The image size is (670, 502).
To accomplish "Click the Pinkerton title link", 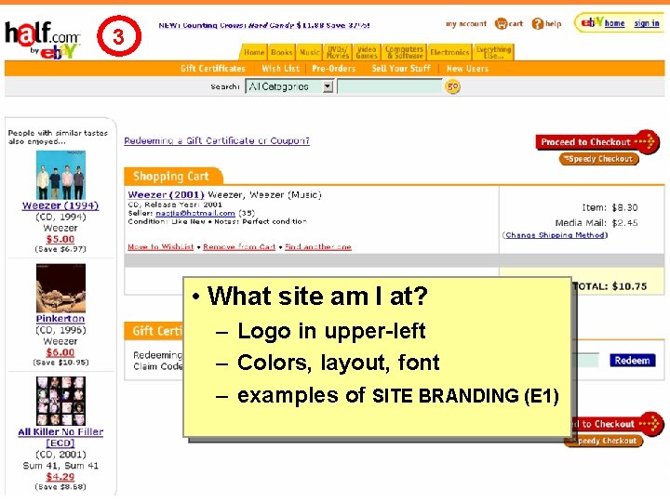I will tap(60, 319).
